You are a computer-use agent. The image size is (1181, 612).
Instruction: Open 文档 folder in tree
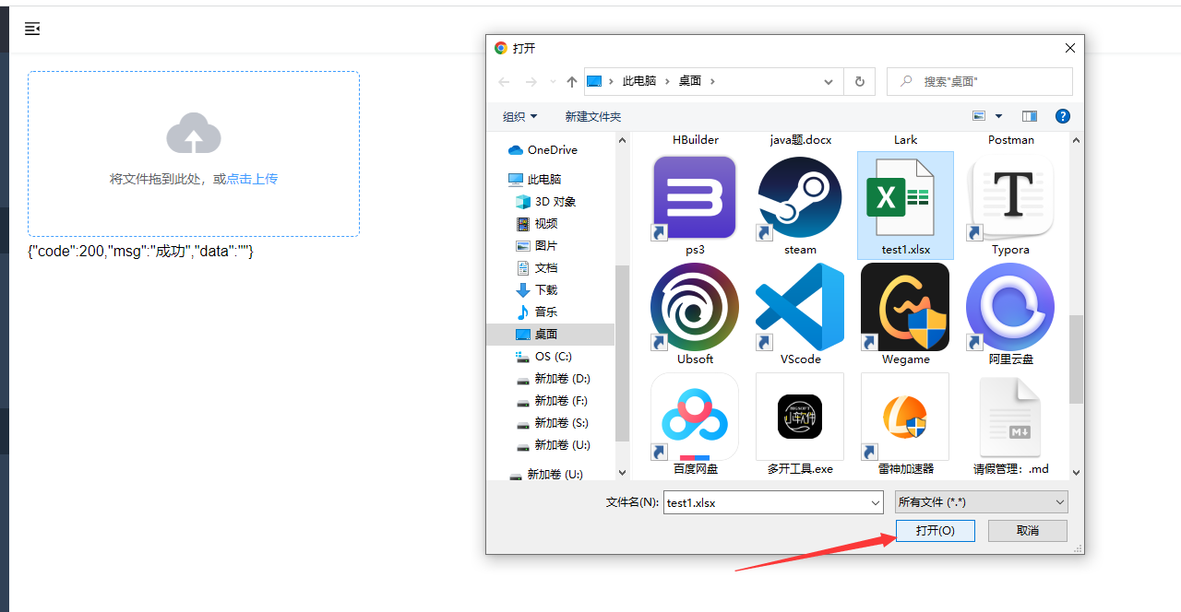537,268
